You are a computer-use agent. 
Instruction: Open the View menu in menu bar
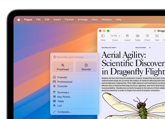coord(95,20)
